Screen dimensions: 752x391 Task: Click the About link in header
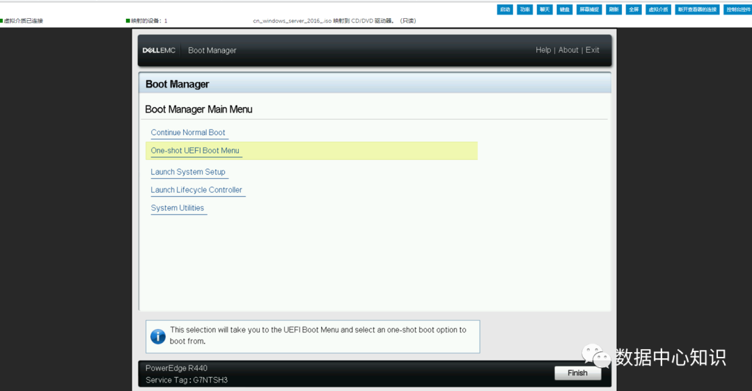tap(568, 50)
